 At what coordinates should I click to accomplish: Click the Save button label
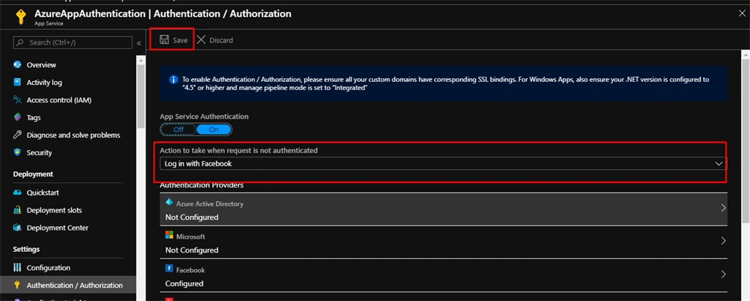[180, 40]
